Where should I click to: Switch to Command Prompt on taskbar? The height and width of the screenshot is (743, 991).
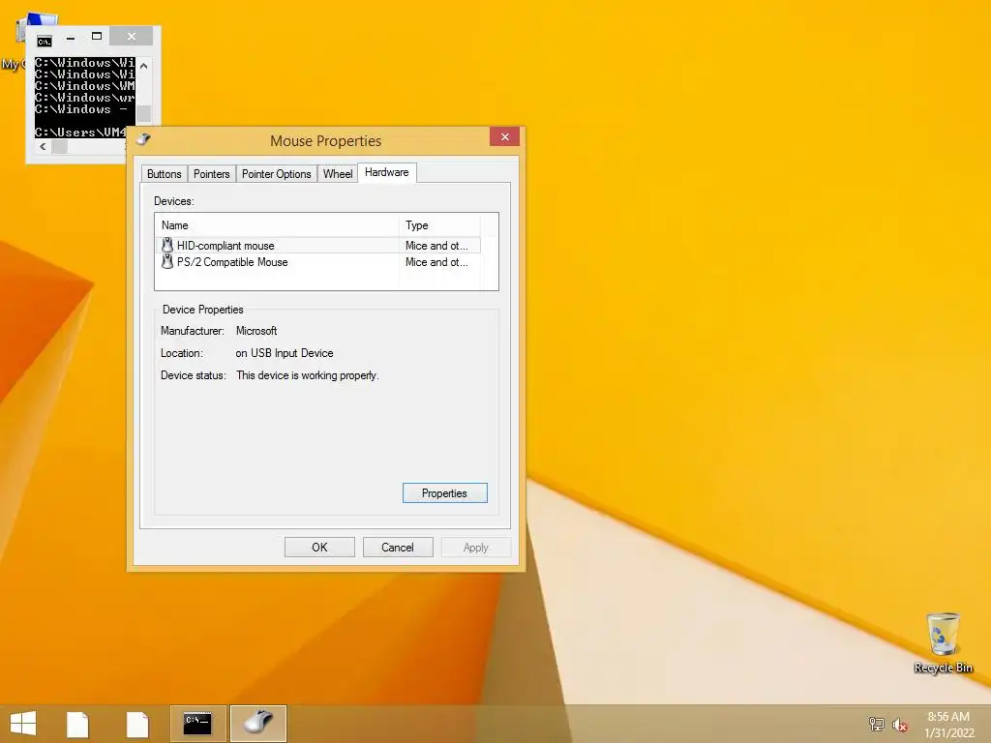[197, 724]
